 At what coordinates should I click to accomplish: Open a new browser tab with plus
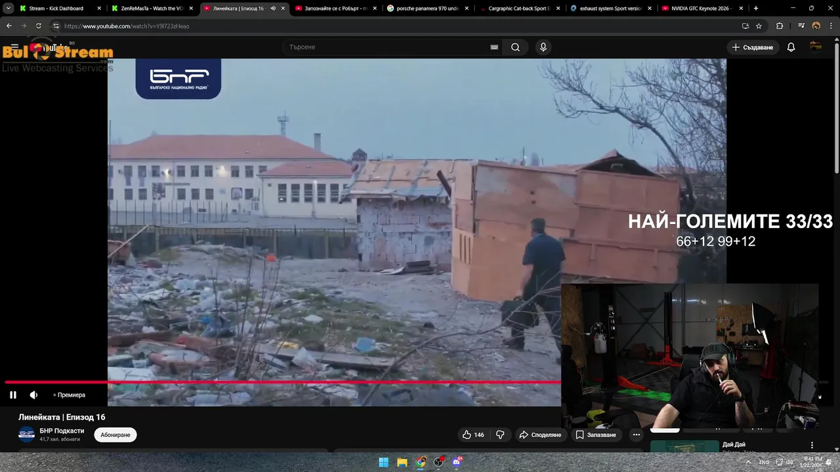pyautogui.click(x=756, y=9)
